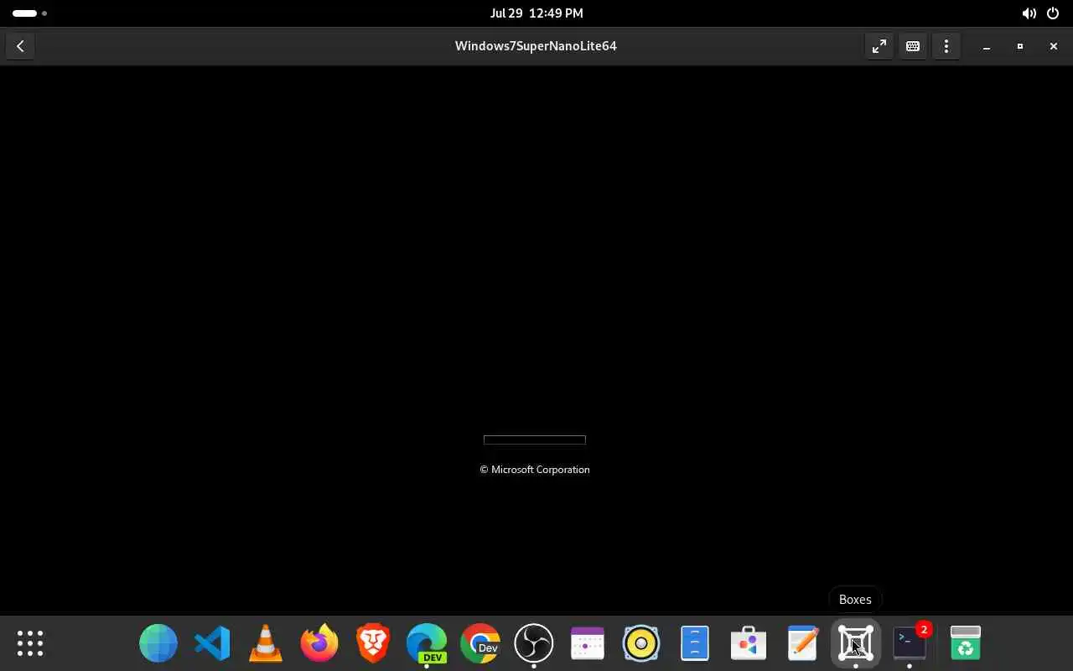Open the Activities overview workspace indicator

(x=29, y=13)
